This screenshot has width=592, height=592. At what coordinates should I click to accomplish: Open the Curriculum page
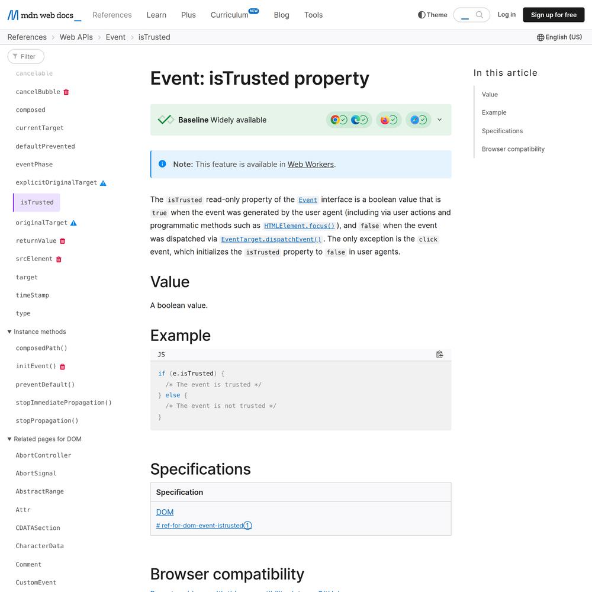pyautogui.click(x=230, y=15)
